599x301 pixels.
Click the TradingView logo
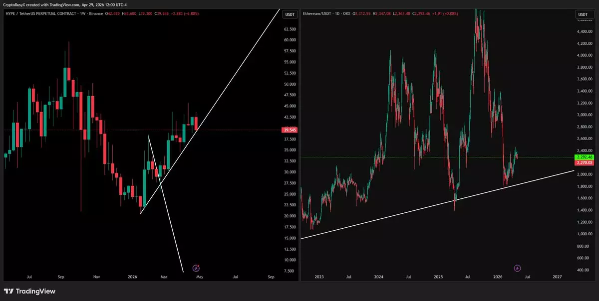[30, 291]
